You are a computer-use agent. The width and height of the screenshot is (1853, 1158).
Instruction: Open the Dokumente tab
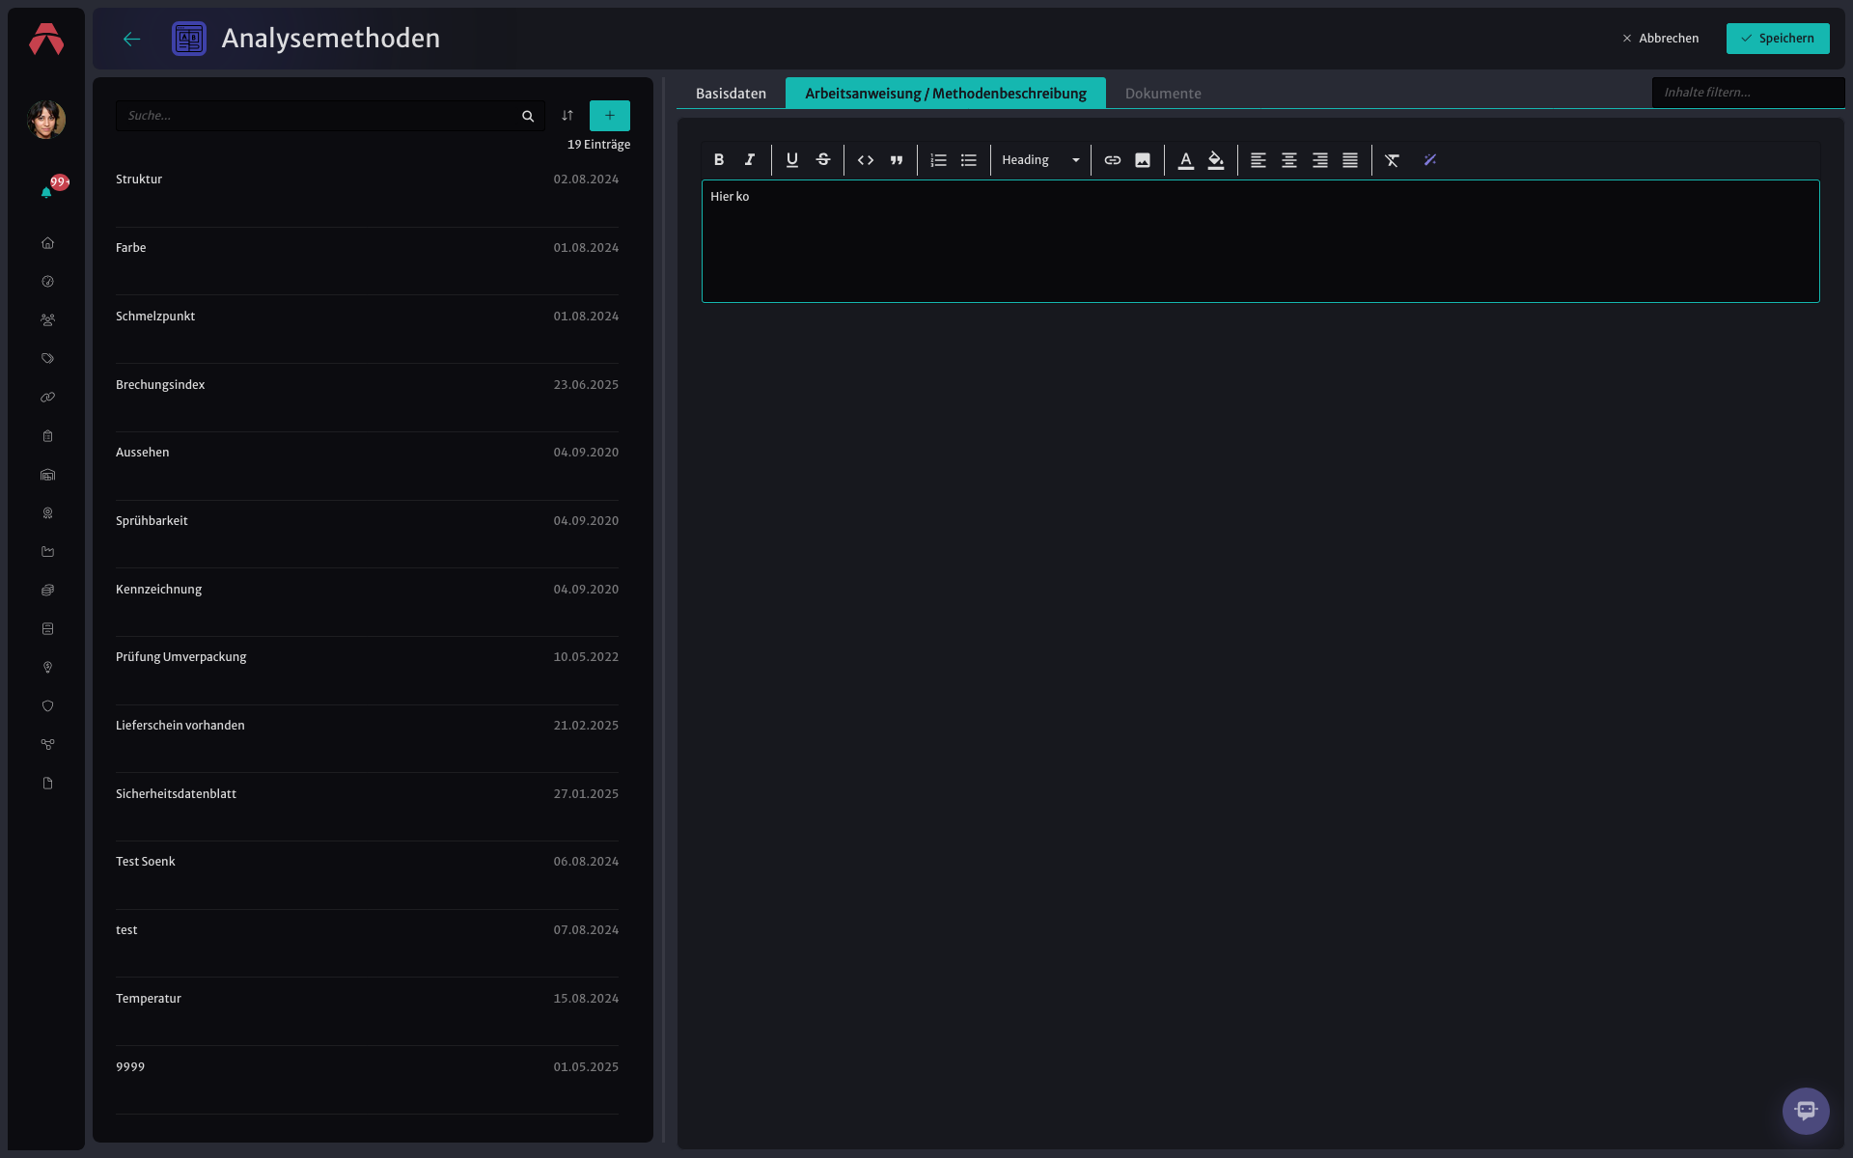[1163, 94]
